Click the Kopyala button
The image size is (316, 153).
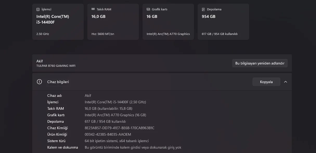(266, 82)
